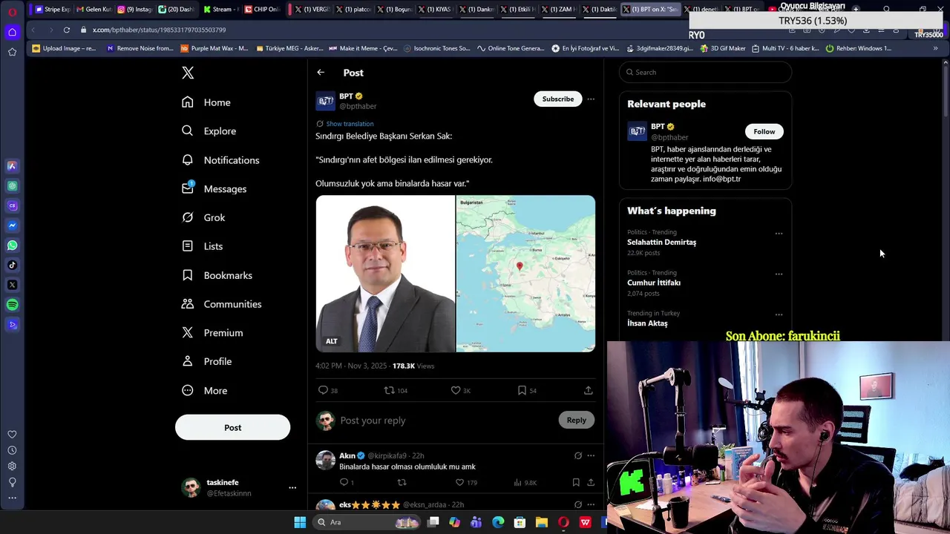
Task: Expand bookmarks bar overflow chevron
Action: pos(935,48)
